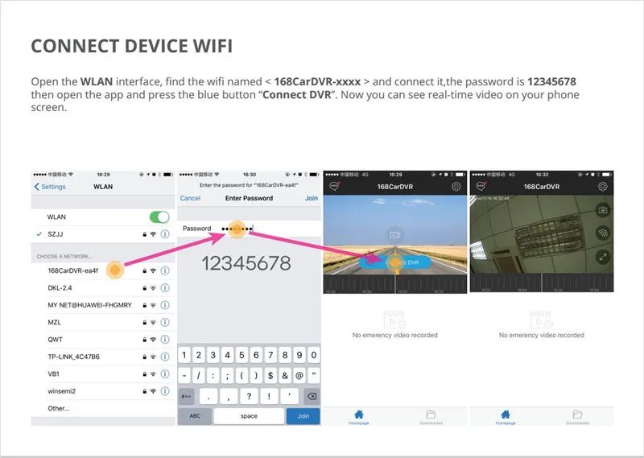Choose the VB1 network
The image size is (644, 458).
pos(103,374)
